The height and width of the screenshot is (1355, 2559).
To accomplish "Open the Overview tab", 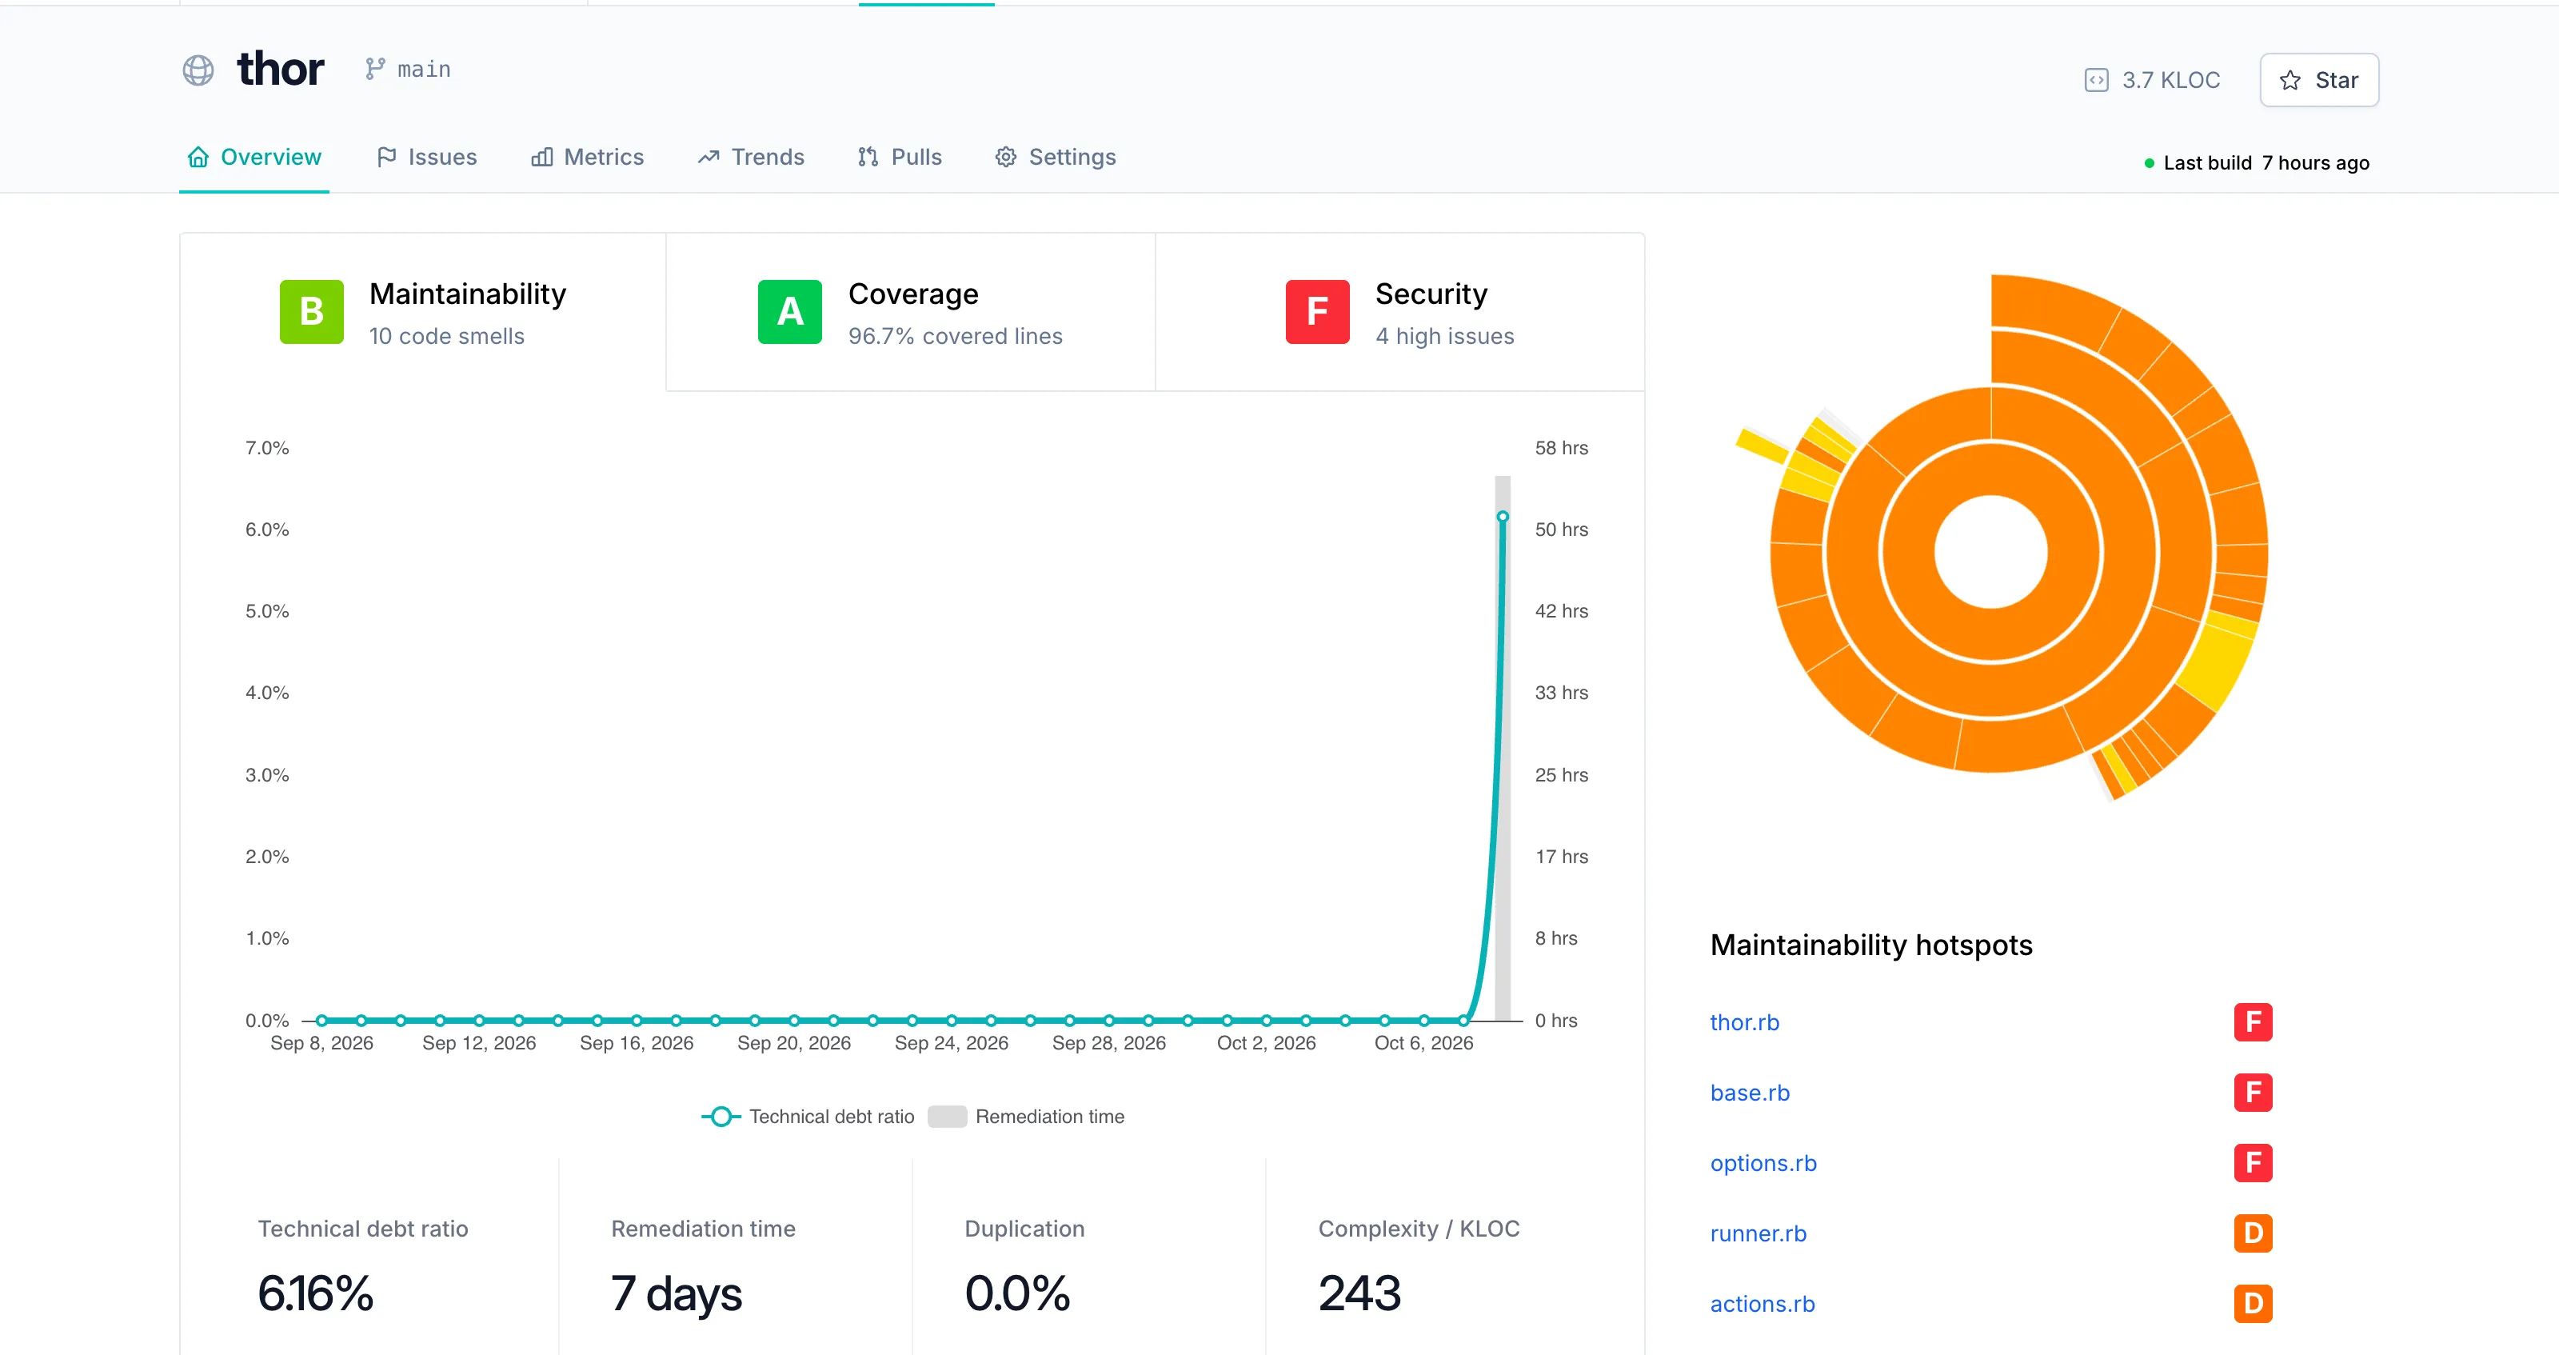I will point(254,157).
